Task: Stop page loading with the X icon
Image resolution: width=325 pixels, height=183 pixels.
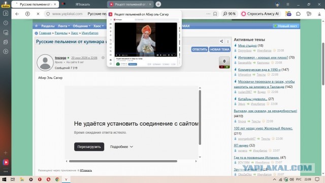Action: point(38,14)
